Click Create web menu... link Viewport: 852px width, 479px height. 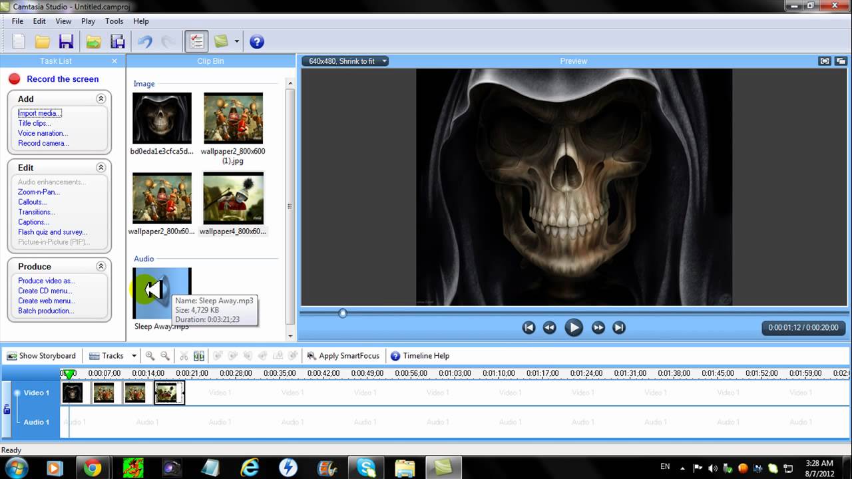[46, 301]
